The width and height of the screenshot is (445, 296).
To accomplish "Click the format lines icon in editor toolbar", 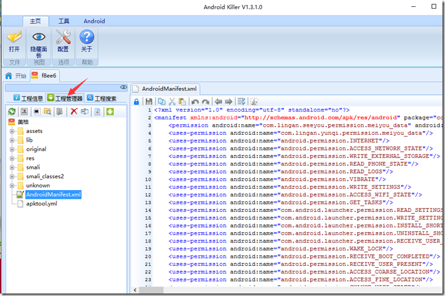I will coord(241,101).
